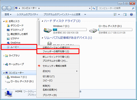
Task: Click コンピューター in the address breadcrumb
Action: coord(29,8)
